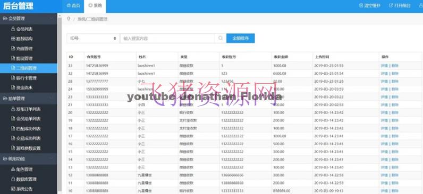Click member account 15936999999

point(97,89)
